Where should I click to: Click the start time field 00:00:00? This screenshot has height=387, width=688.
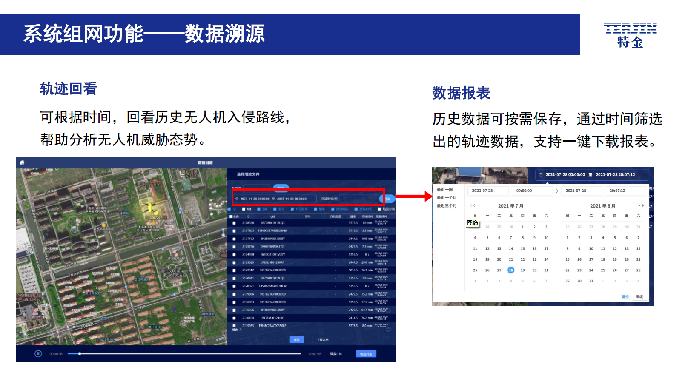532,191
